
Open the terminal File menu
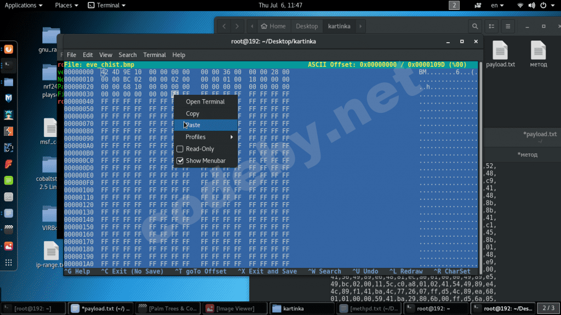72,55
